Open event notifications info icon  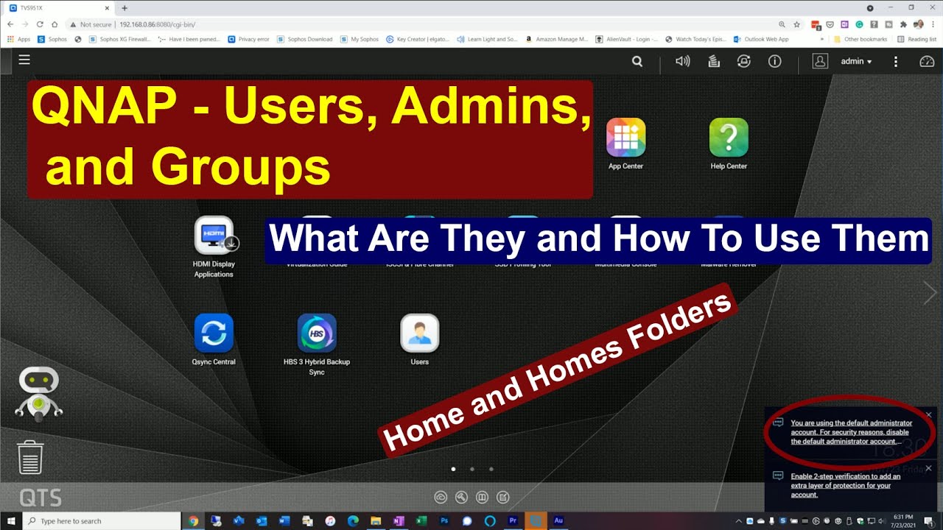[x=774, y=61]
